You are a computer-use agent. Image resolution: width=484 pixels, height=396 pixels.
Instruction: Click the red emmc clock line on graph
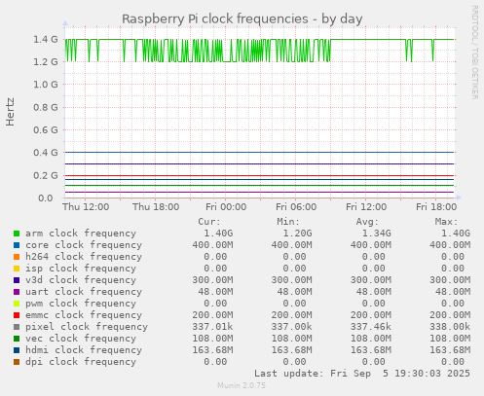259,175
